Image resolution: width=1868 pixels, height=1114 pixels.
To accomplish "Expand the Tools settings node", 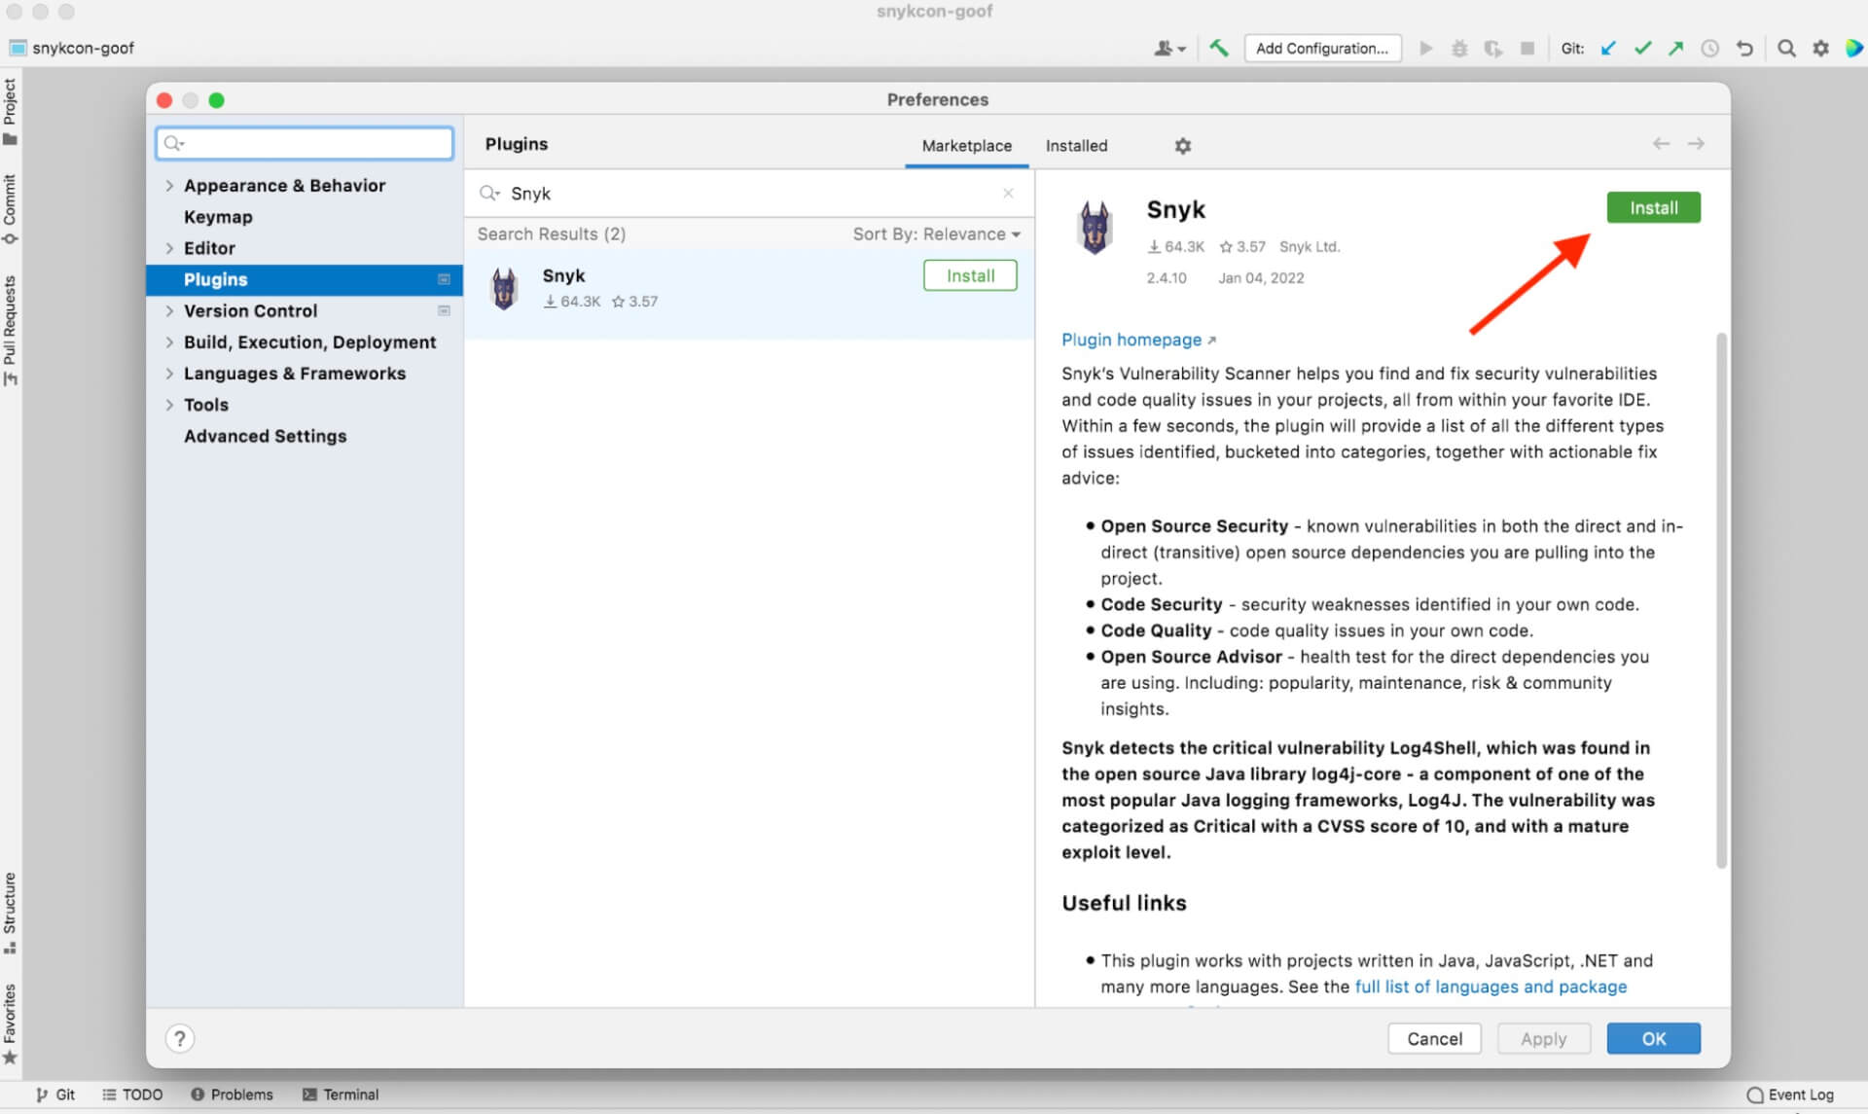I will 169,405.
